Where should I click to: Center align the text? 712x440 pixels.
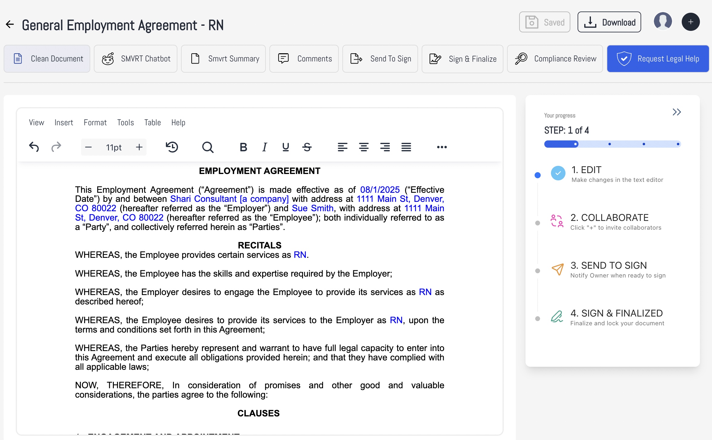364,147
